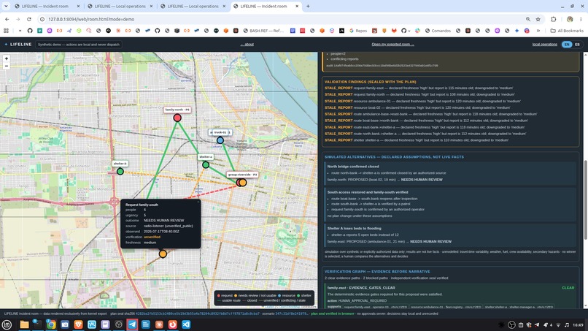This screenshot has width=588, height=331.
Task: Go back in browser history
Action: click(7, 19)
